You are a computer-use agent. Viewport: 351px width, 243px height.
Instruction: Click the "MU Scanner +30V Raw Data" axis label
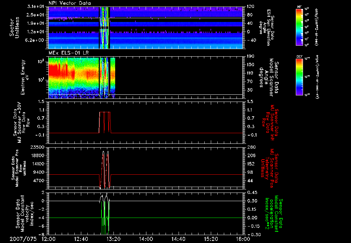21,123
